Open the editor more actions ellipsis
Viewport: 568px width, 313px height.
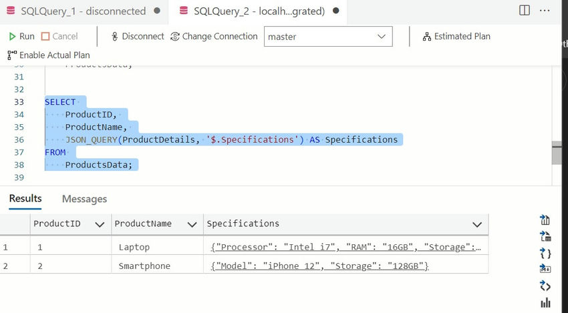coord(545,11)
